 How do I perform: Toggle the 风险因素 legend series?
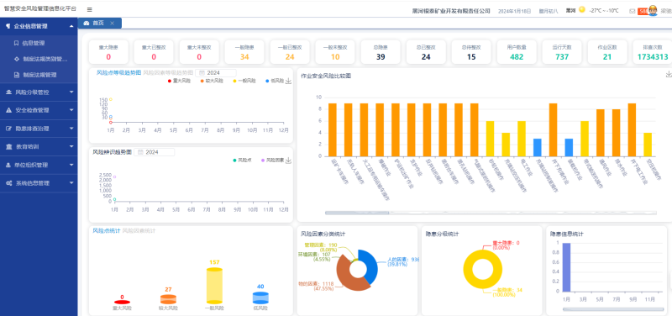(272, 160)
